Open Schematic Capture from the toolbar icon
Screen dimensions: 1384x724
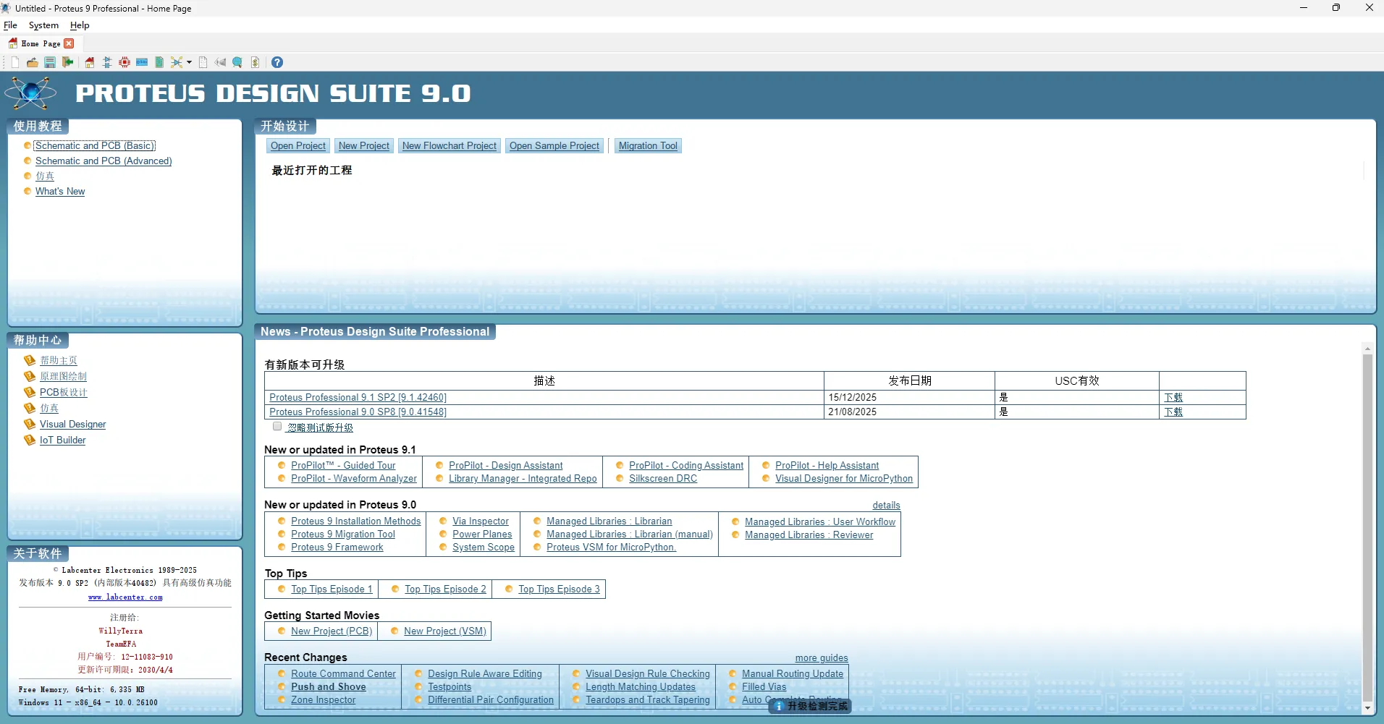coord(107,62)
